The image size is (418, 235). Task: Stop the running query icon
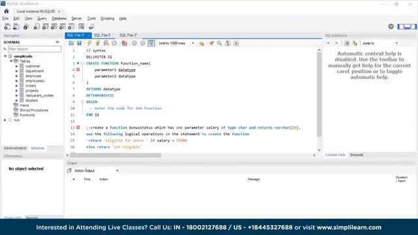pyautogui.click(x=114, y=43)
